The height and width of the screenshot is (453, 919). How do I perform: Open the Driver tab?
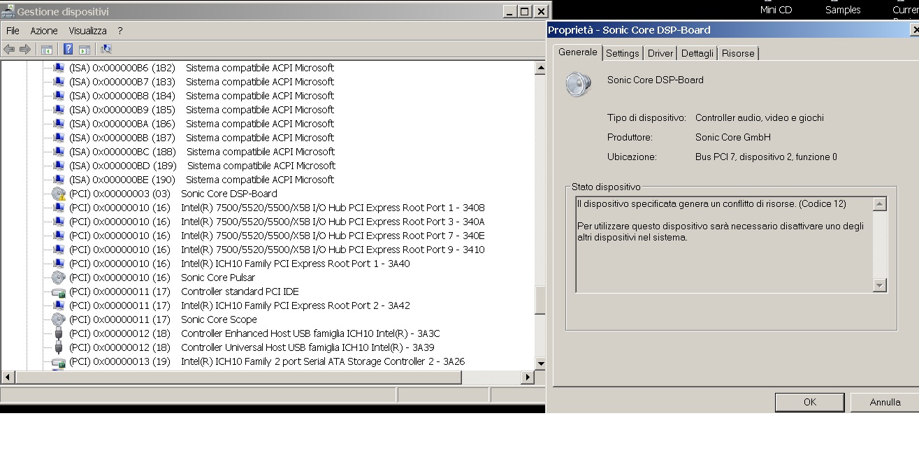[x=660, y=53]
